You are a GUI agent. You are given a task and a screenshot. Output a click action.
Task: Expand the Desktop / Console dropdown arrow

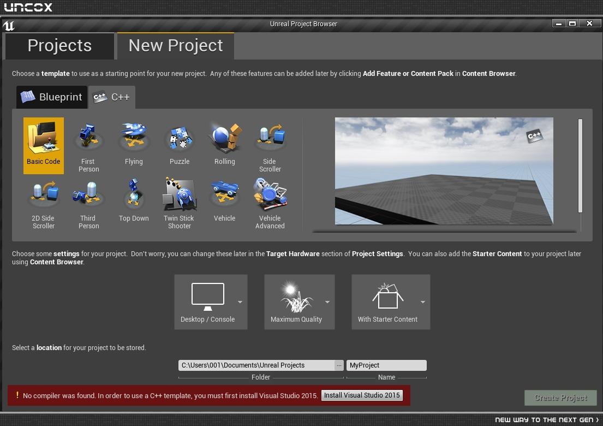(240, 302)
